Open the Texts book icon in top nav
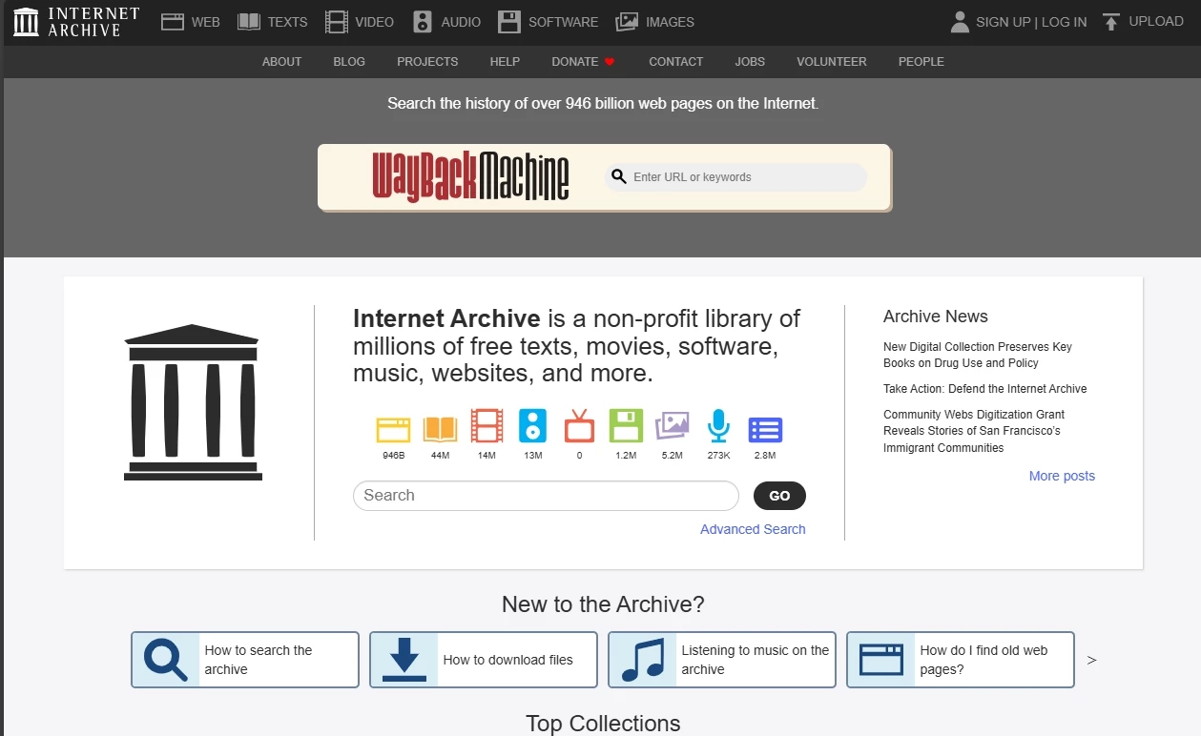 249,21
